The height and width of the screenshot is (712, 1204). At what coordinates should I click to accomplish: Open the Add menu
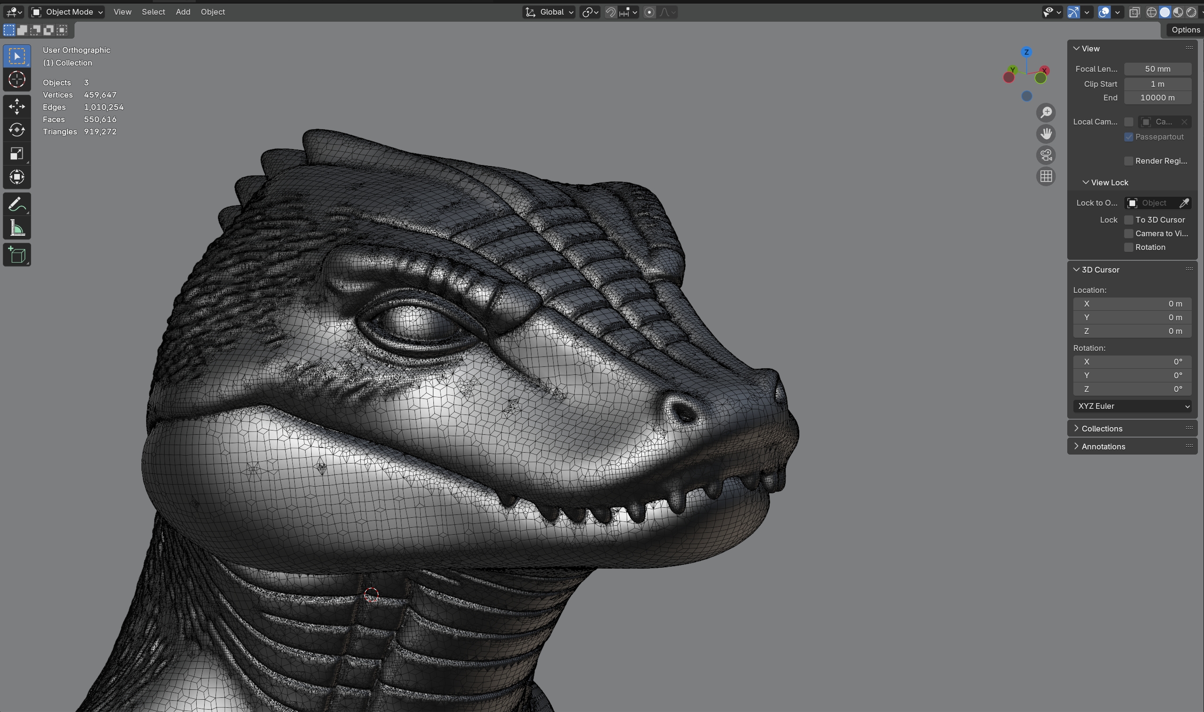[x=183, y=12]
